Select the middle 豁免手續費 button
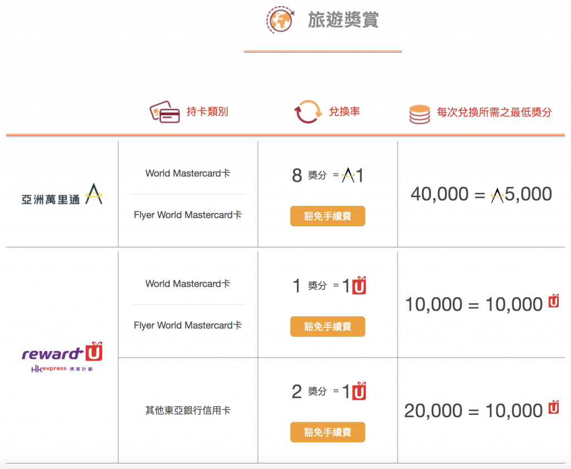 click(x=327, y=326)
